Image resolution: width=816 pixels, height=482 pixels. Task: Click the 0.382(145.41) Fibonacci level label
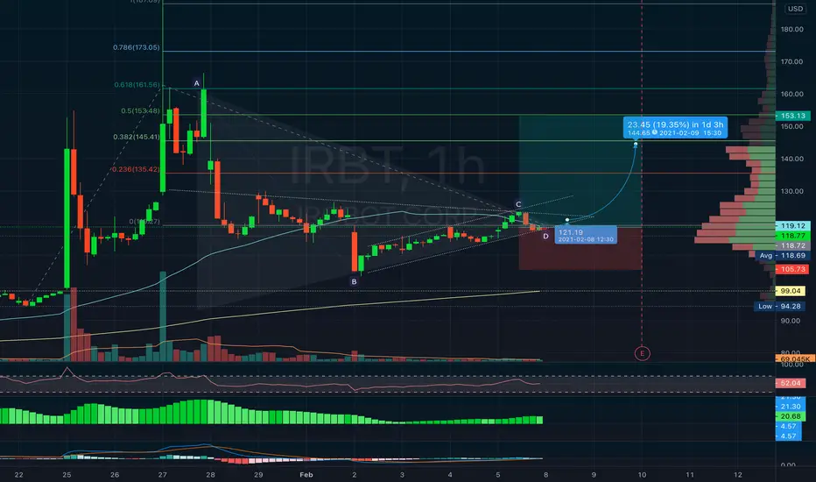coord(137,137)
